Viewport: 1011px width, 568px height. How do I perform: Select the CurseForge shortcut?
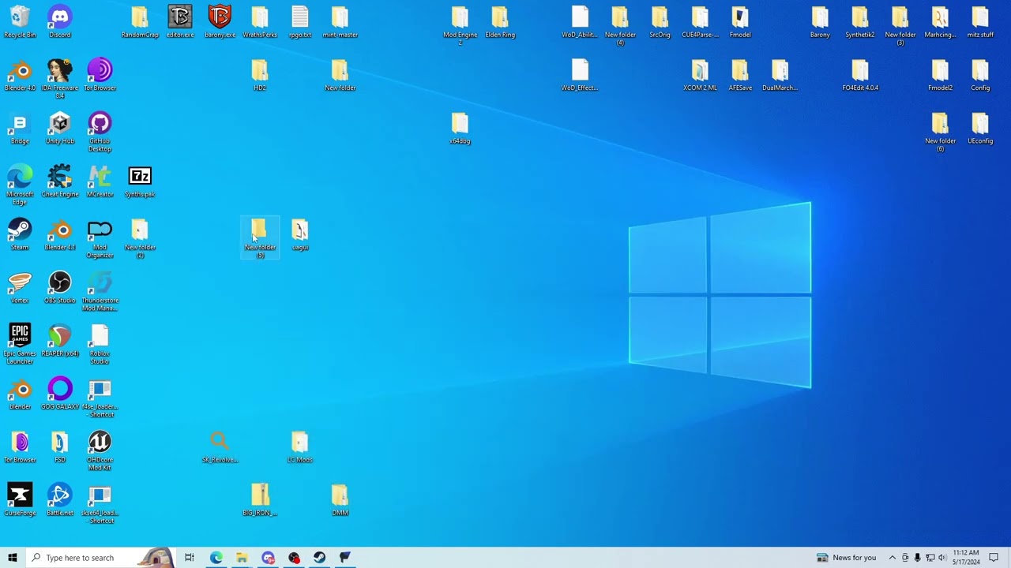[x=20, y=501]
